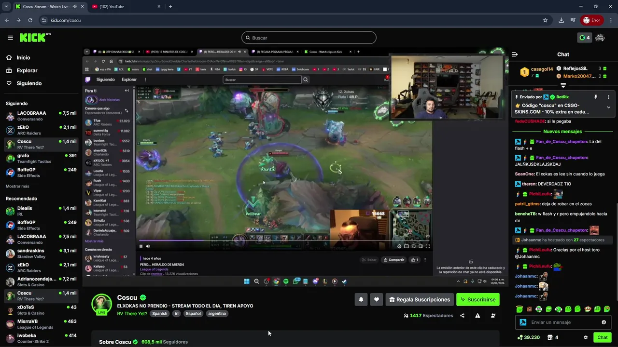The height and width of the screenshot is (347, 618).
Task: Open chat settings gear icon
Action: [x=586, y=337]
